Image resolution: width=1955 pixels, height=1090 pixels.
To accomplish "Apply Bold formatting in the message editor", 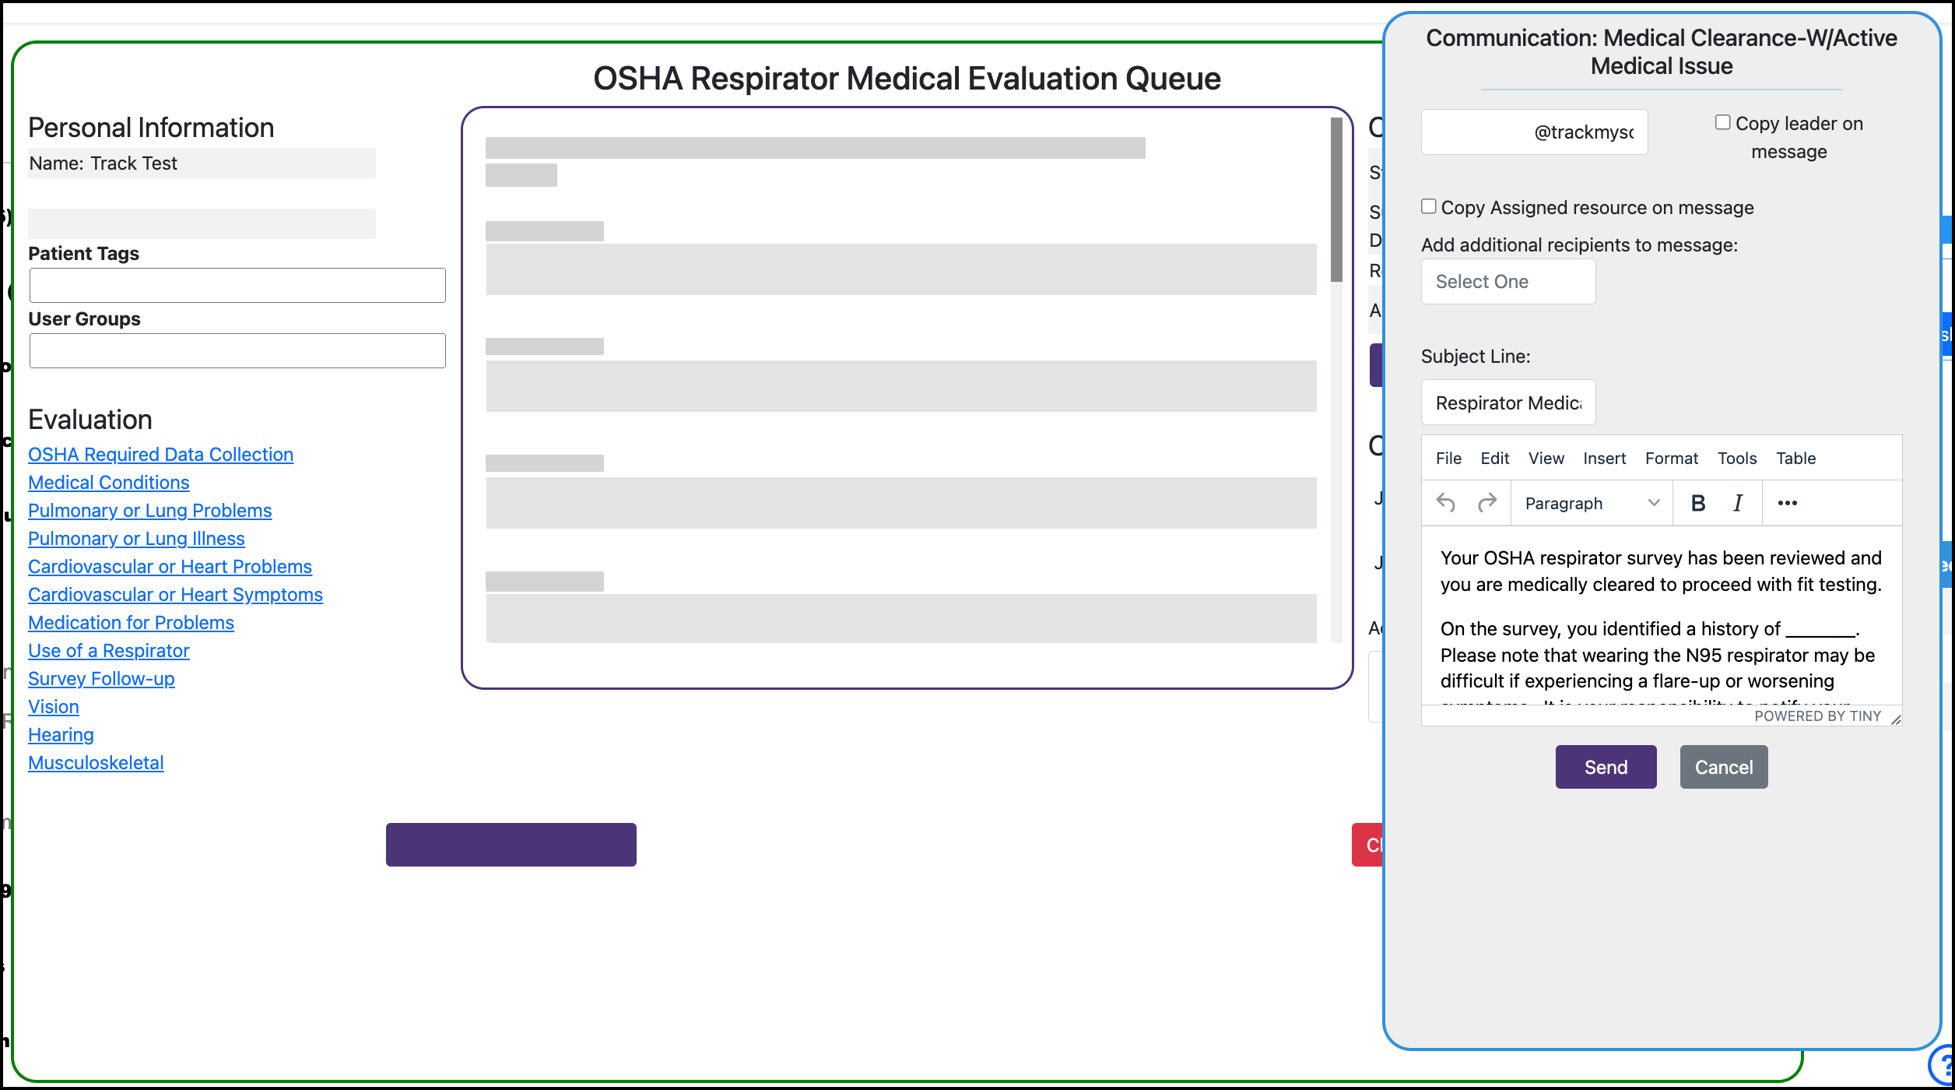I will [x=1696, y=503].
